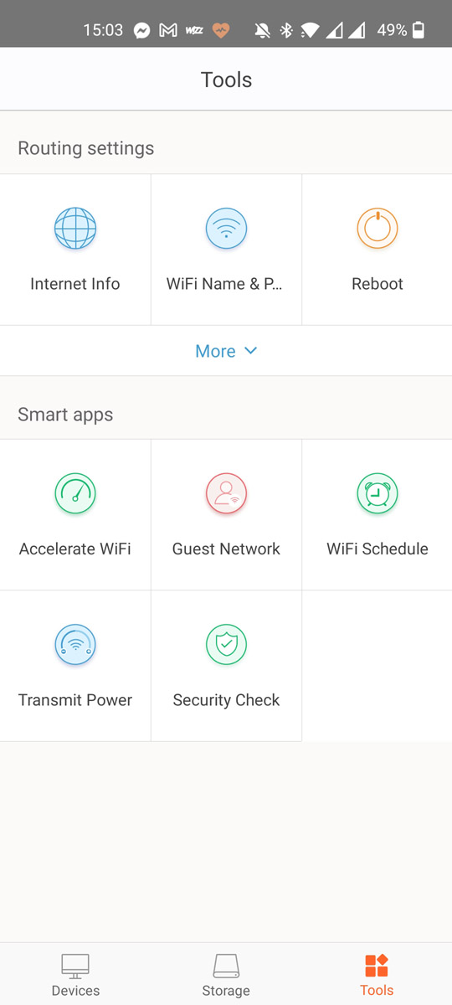
Task: Open the Internet Info globe icon
Action: (75, 228)
